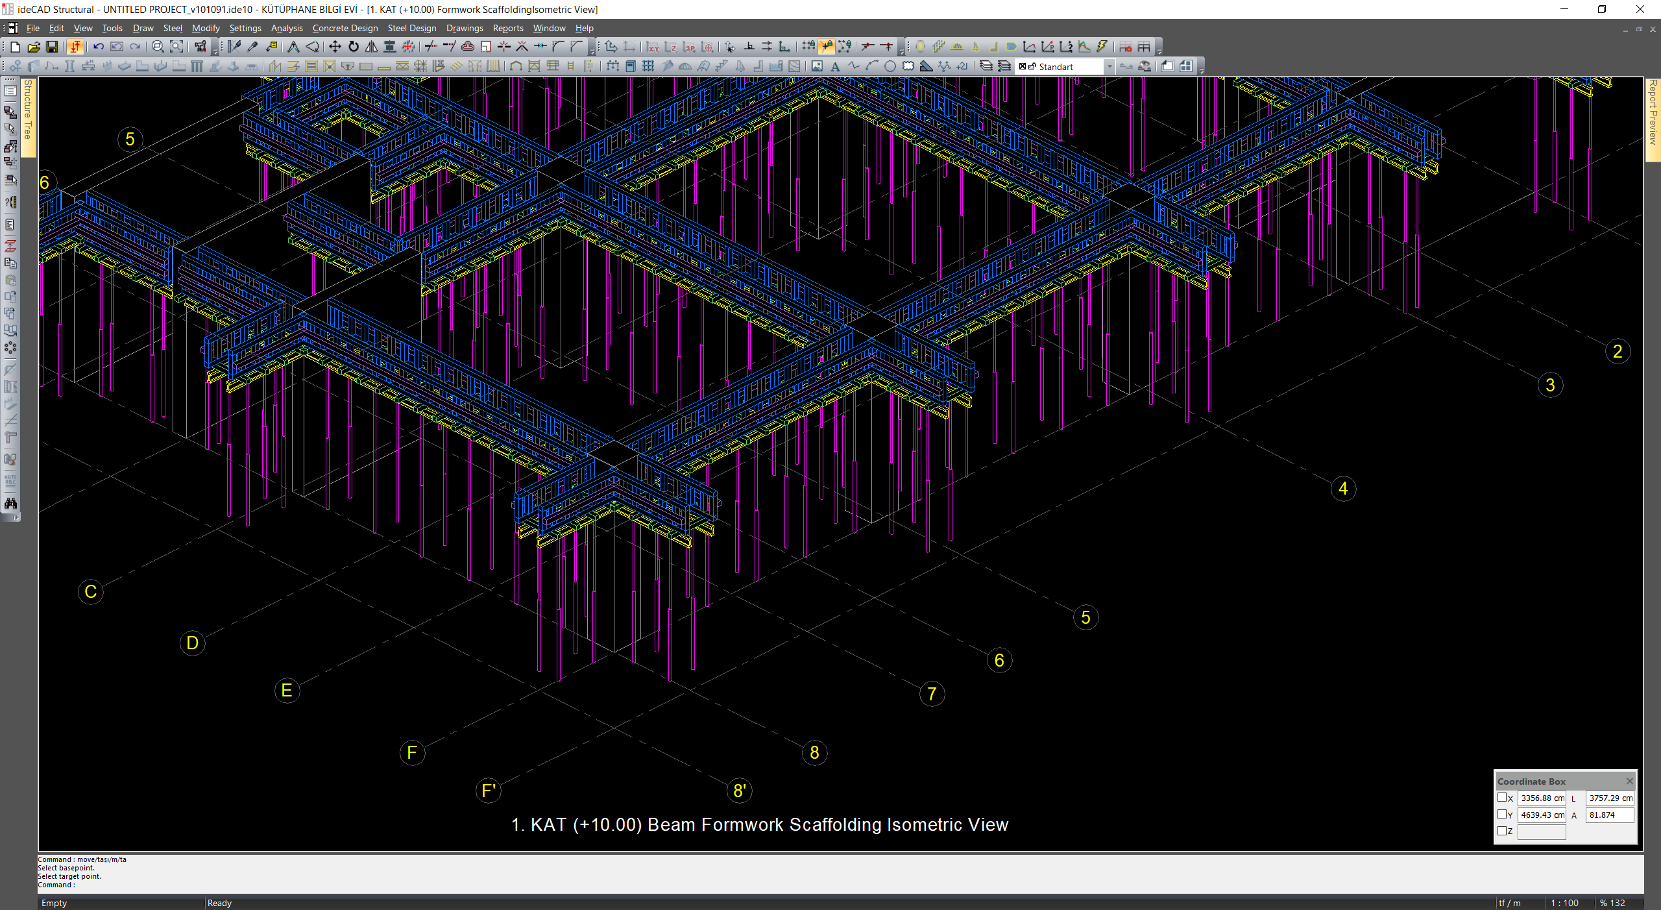Click the layers stack icon
1661x910 pixels.
(x=986, y=66)
